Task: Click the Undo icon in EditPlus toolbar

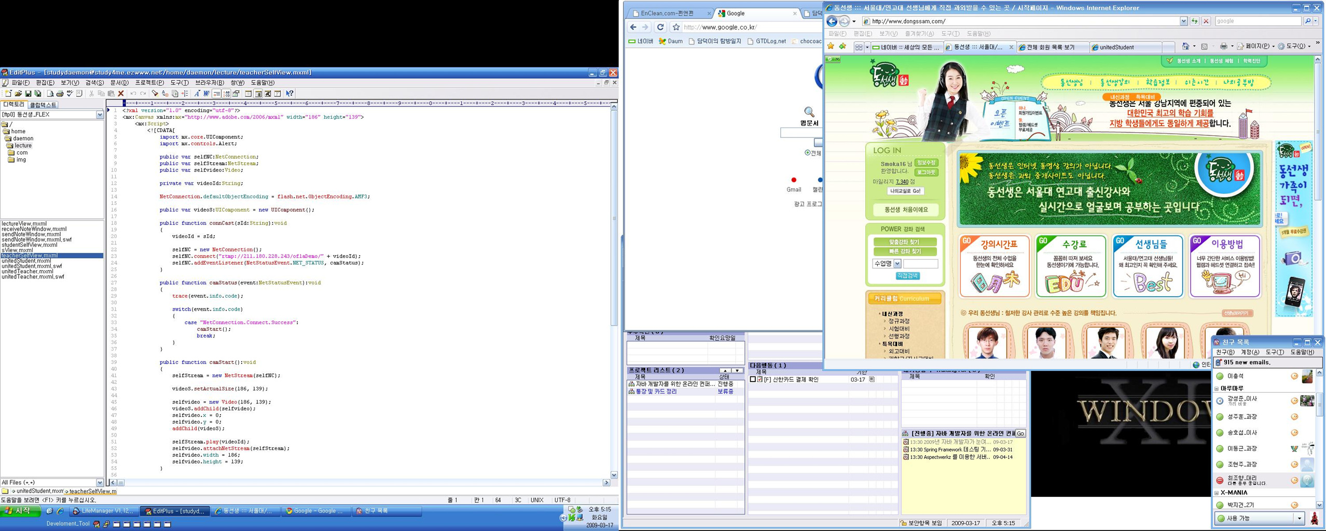Action: (133, 93)
